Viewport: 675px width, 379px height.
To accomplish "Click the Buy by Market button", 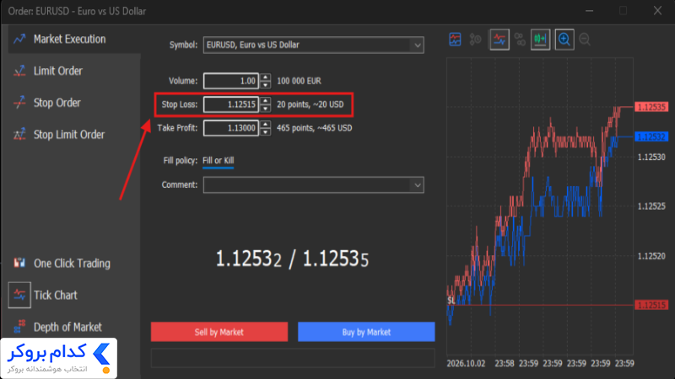I will [x=366, y=332].
